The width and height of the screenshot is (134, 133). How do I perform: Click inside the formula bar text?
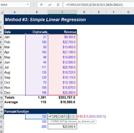pos(99,5)
